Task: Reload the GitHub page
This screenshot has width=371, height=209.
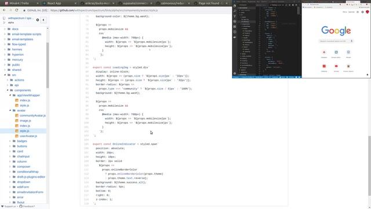Action: click(17, 10)
